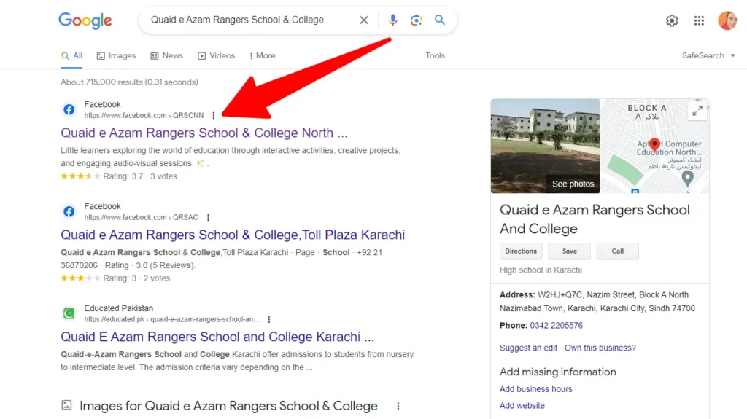Click See photos label

click(573, 184)
